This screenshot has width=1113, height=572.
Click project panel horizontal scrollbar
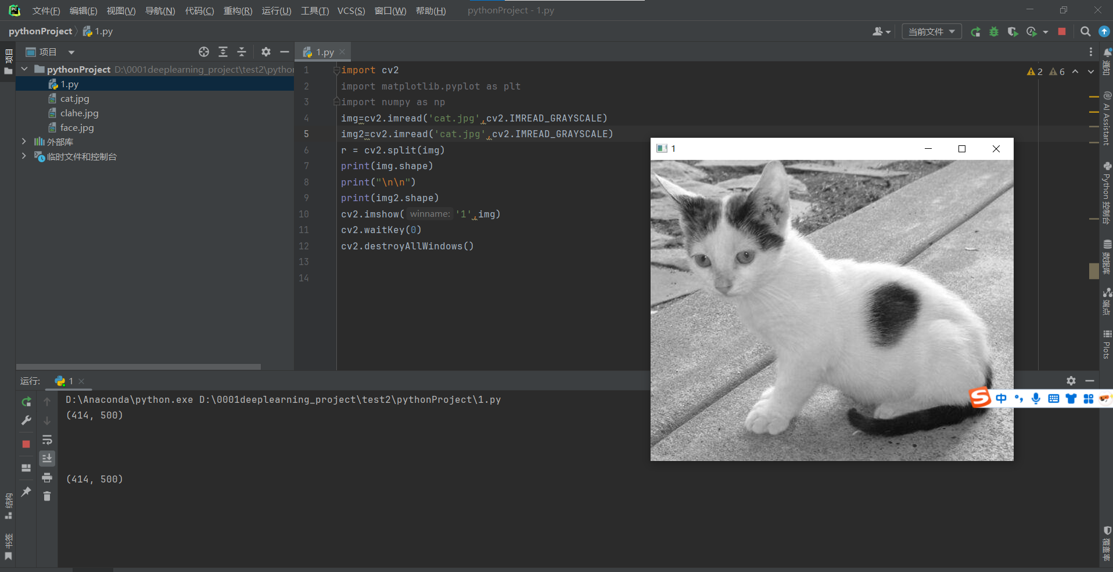[138, 367]
